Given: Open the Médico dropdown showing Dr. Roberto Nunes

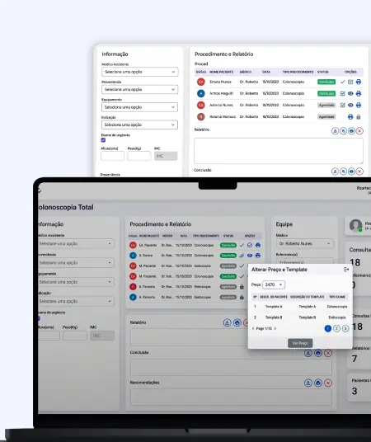Looking at the screenshot, I should point(305,243).
